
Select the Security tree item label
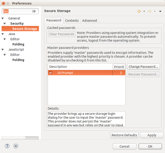pyautogui.click(x=17, y=24)
